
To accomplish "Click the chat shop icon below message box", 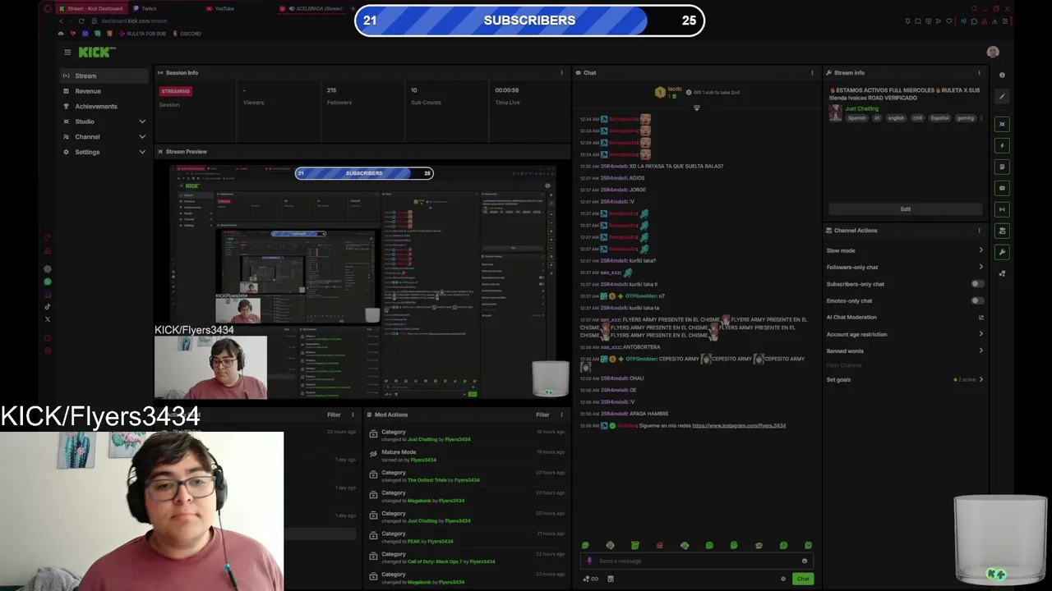I will coord(611,579).
